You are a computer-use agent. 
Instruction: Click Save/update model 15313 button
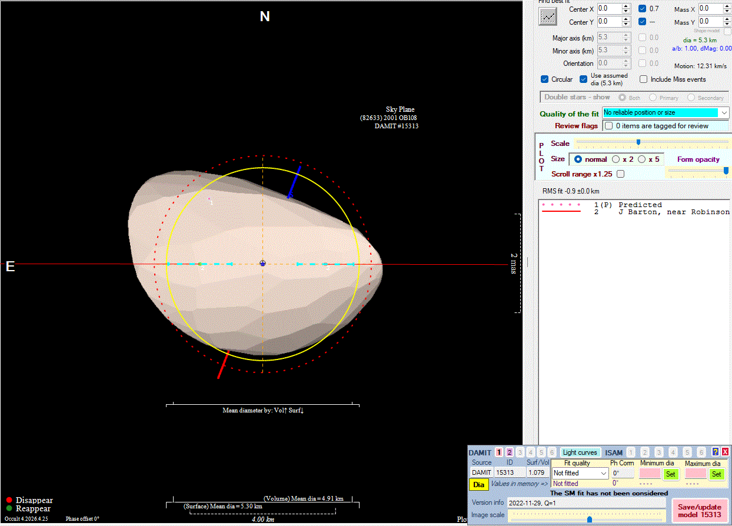click(x=700, y=511)
